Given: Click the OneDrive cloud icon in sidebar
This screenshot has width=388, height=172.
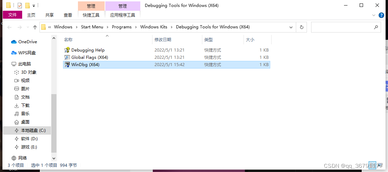Looking at the screenshot, I should tap(14, 42).
